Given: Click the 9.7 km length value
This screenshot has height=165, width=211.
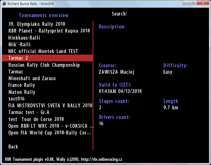Looking at the screenshot, I should point(171,108).
